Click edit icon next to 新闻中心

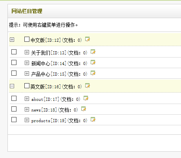[x=93, y=62]
